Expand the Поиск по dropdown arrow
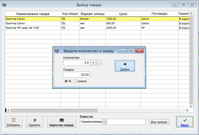 [104, 122]
